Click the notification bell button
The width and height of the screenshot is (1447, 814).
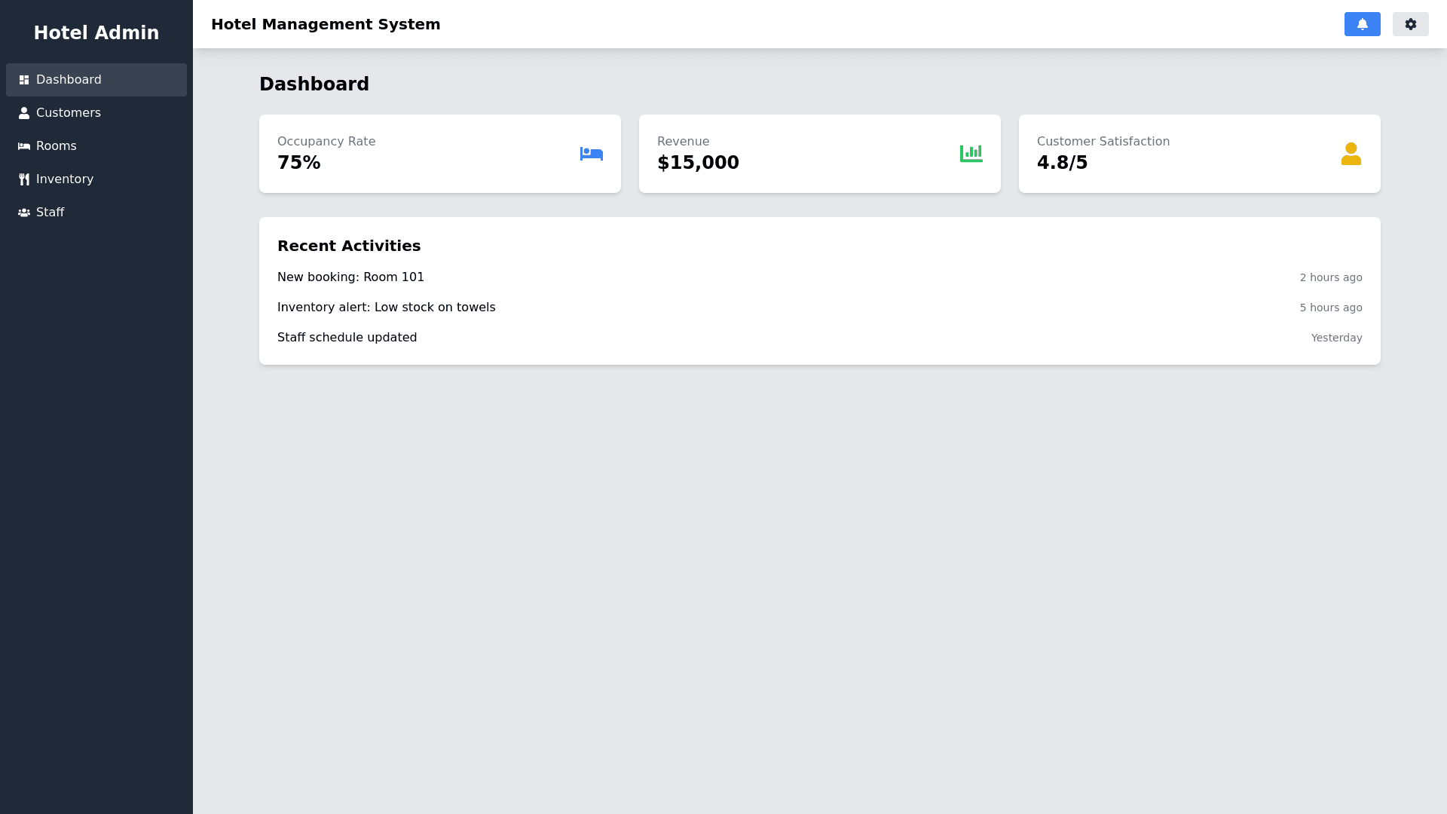1362,24
